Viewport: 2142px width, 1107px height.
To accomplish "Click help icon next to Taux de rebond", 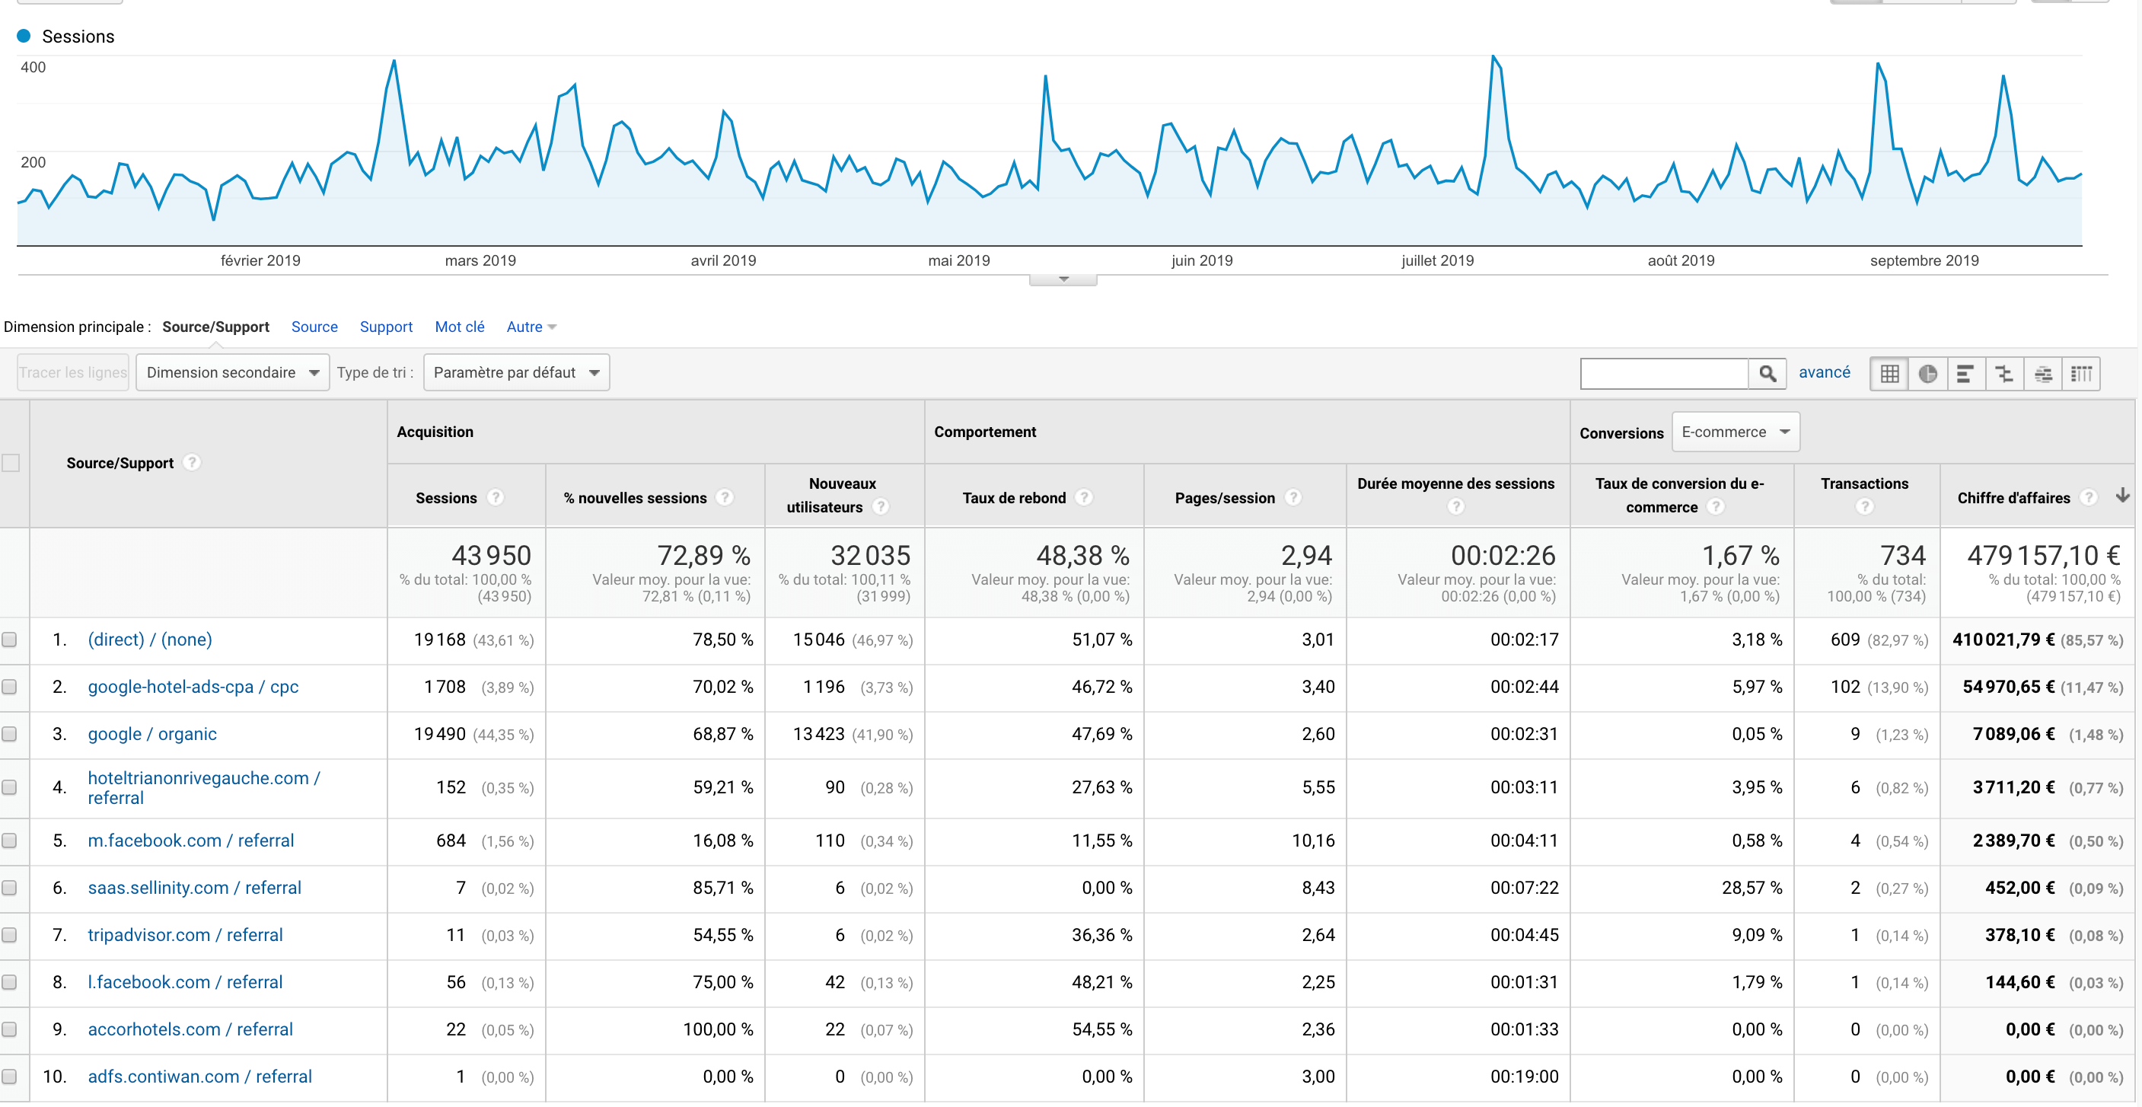I will click(x=1083, y=497).
